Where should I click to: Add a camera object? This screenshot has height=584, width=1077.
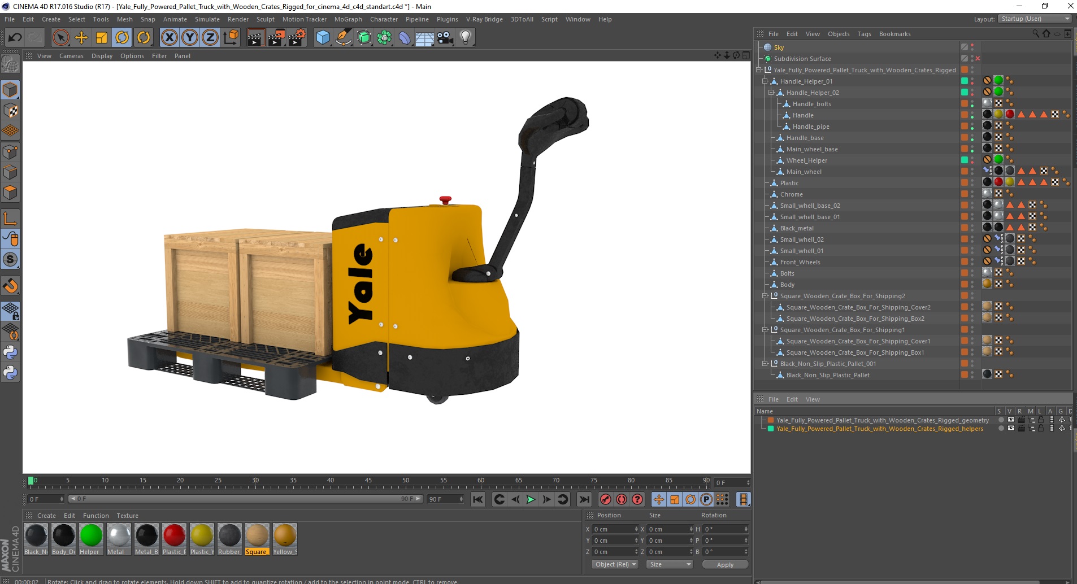pyautogui.click(x=445, y=37)
